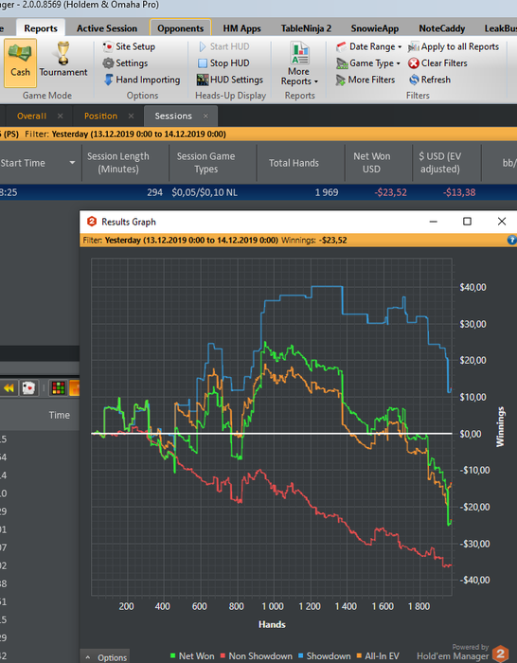Select Cash game mode

pyautogui.click(x=20, y=63)
